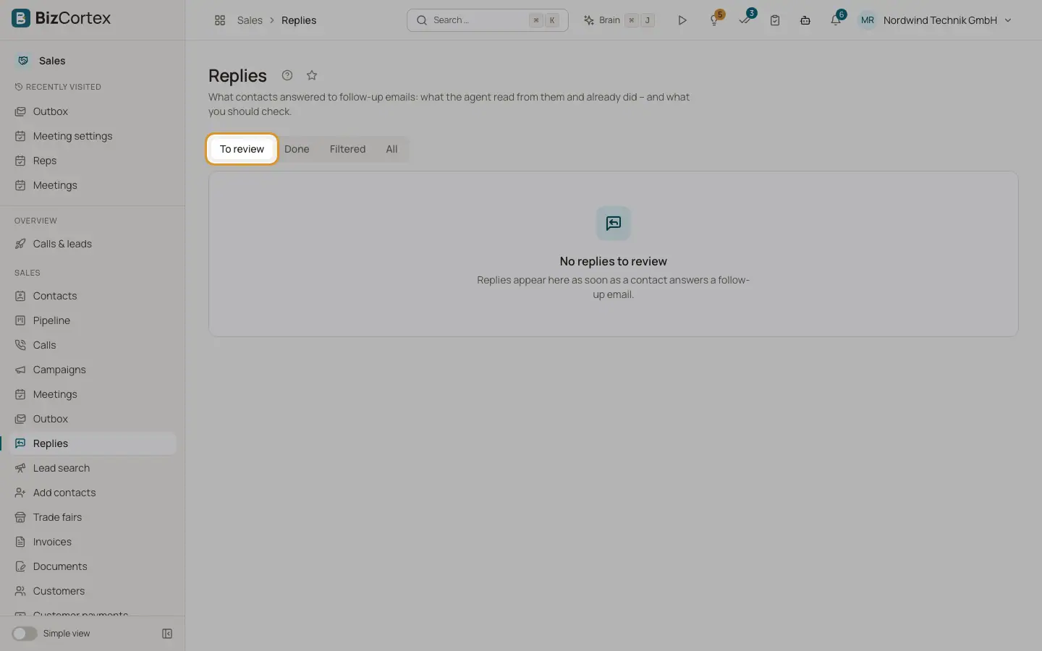Viewport: 1042px width, 651px height.
Task: Select Replies in the sidebar
Action: pyautogui.click(x=93, y=443)
